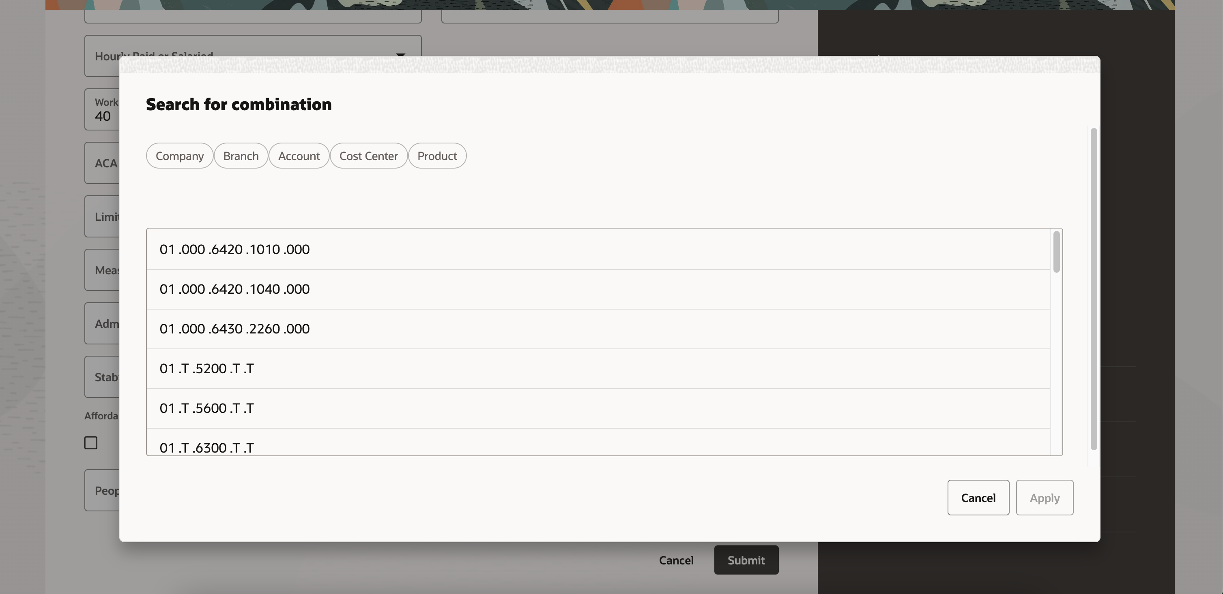The width and height of the screenshot is (1223, 594).
Task: Click the Submit button behind the dialog
Action: [746, 560]
